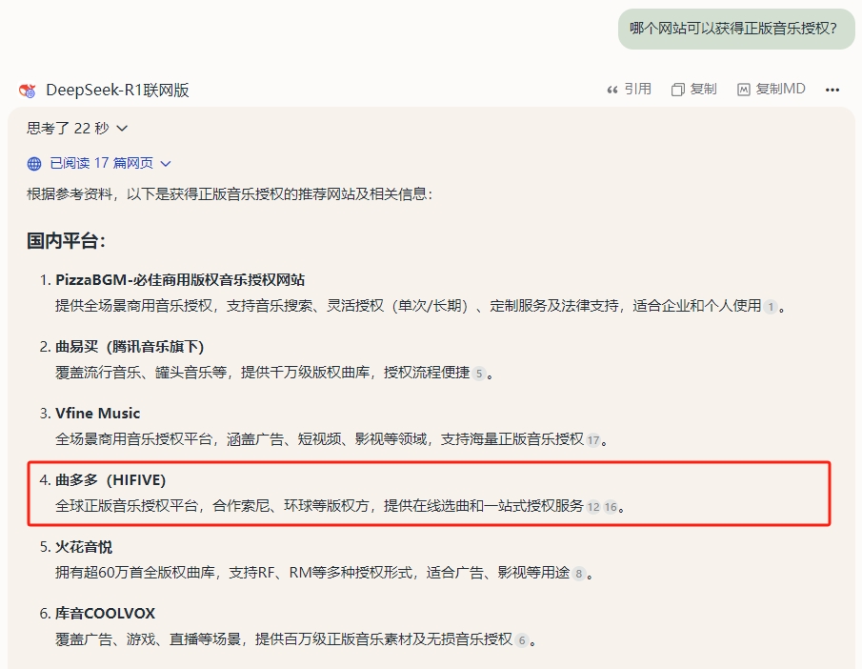Expand the 思考了 22 秒 thinking section
The height and width of the screenshot is (669, 862).
tap(77, 128)
